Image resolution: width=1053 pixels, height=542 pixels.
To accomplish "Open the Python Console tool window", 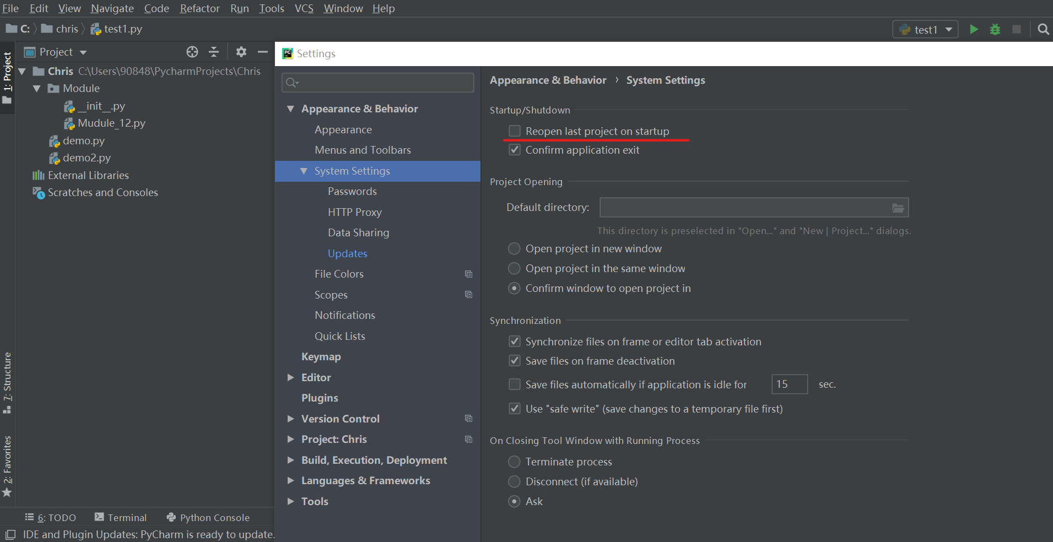I will click(x=208, y=517).
